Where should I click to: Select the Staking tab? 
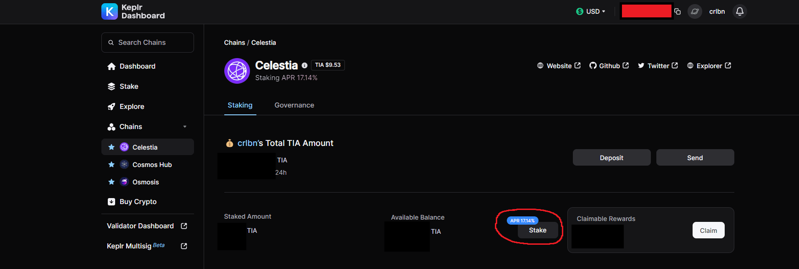click(240, 105)
